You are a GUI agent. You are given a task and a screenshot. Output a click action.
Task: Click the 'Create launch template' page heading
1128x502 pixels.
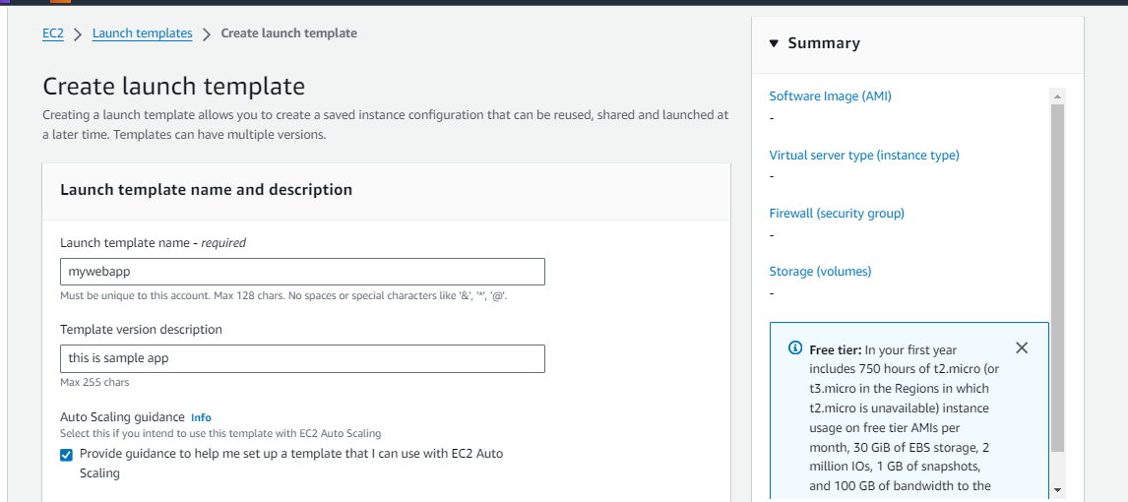[x=174, y=87]
